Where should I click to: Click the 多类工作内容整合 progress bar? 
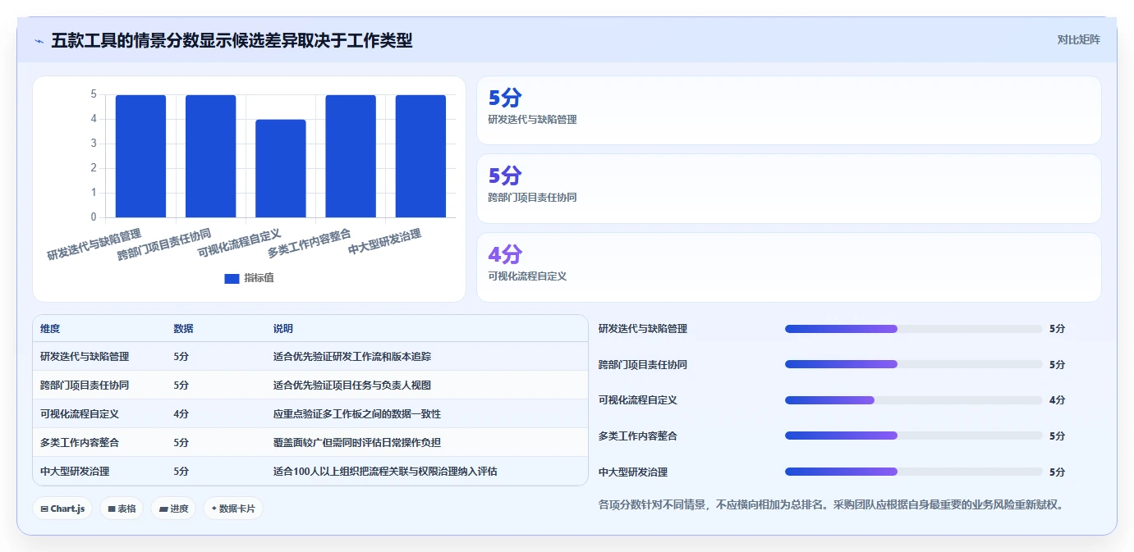tap(913, 436)
